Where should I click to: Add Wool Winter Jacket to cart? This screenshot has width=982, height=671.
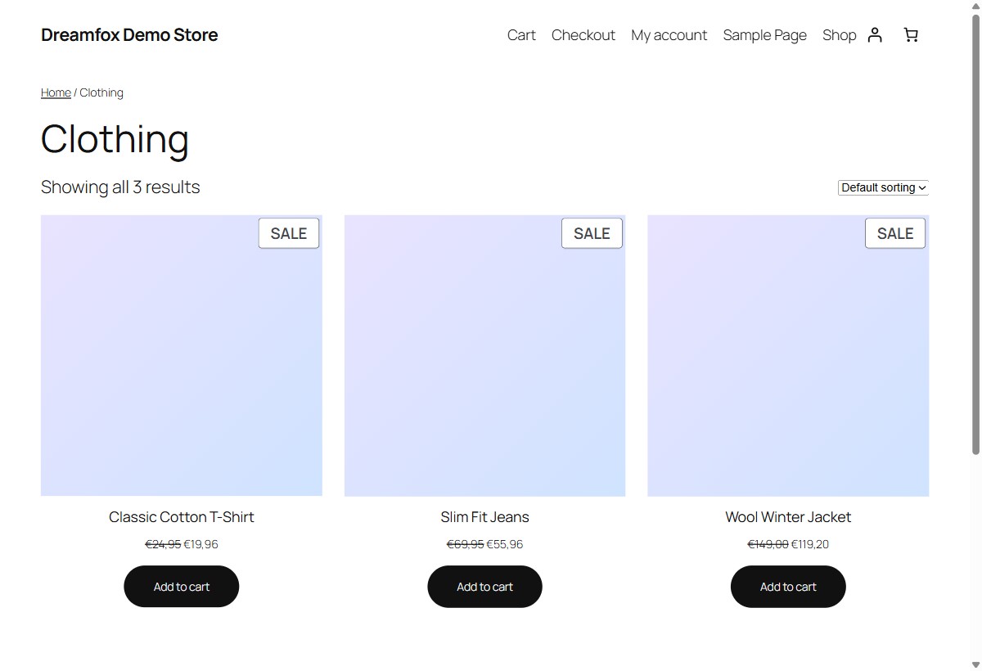(x=788, y=587)
